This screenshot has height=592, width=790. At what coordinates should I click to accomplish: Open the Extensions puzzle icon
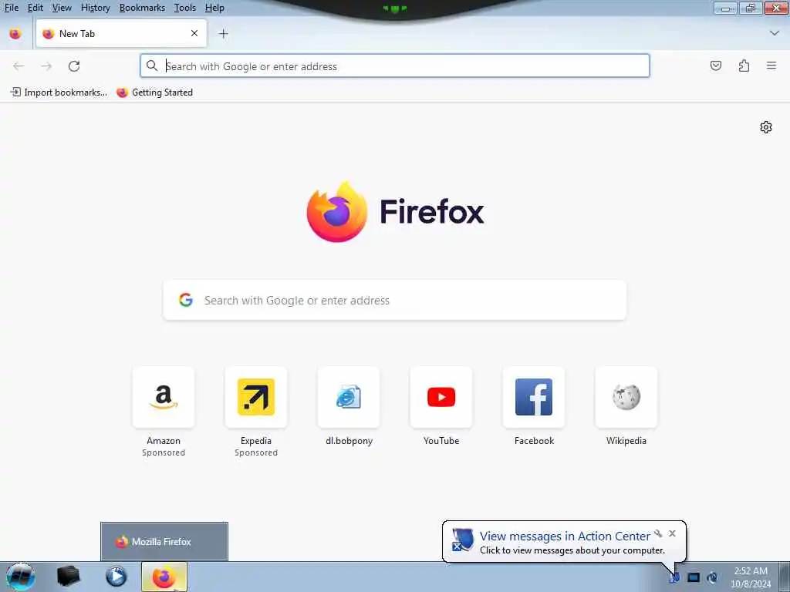coord(744,66)
